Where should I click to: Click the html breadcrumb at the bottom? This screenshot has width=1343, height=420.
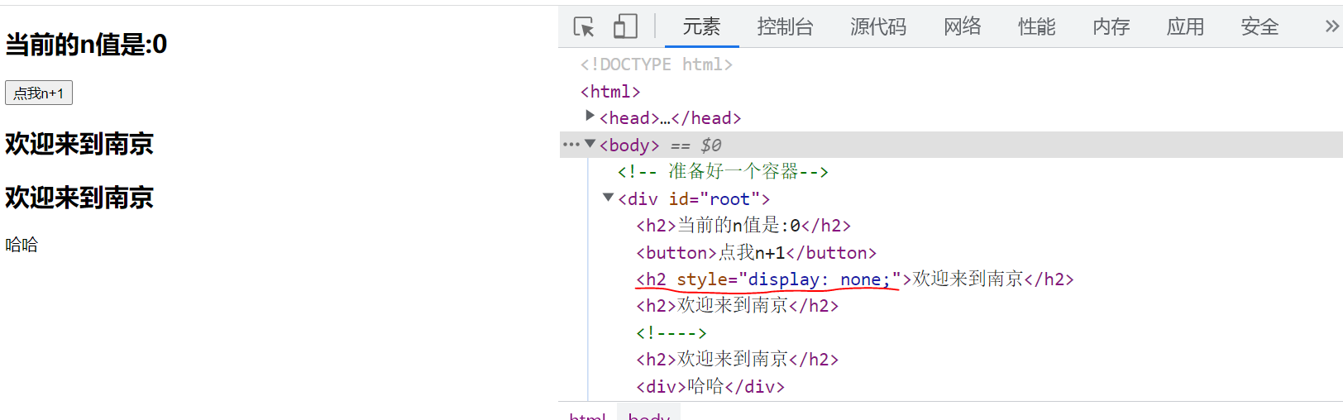[x=587, y=414]
